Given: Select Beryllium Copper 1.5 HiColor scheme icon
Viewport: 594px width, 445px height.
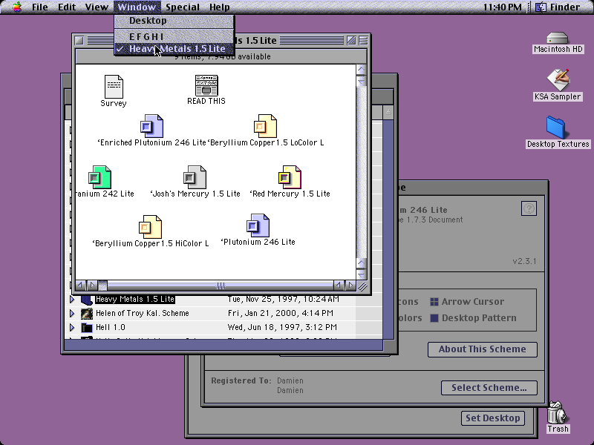Looking at the screenshot, I should [x=151, y=227].
